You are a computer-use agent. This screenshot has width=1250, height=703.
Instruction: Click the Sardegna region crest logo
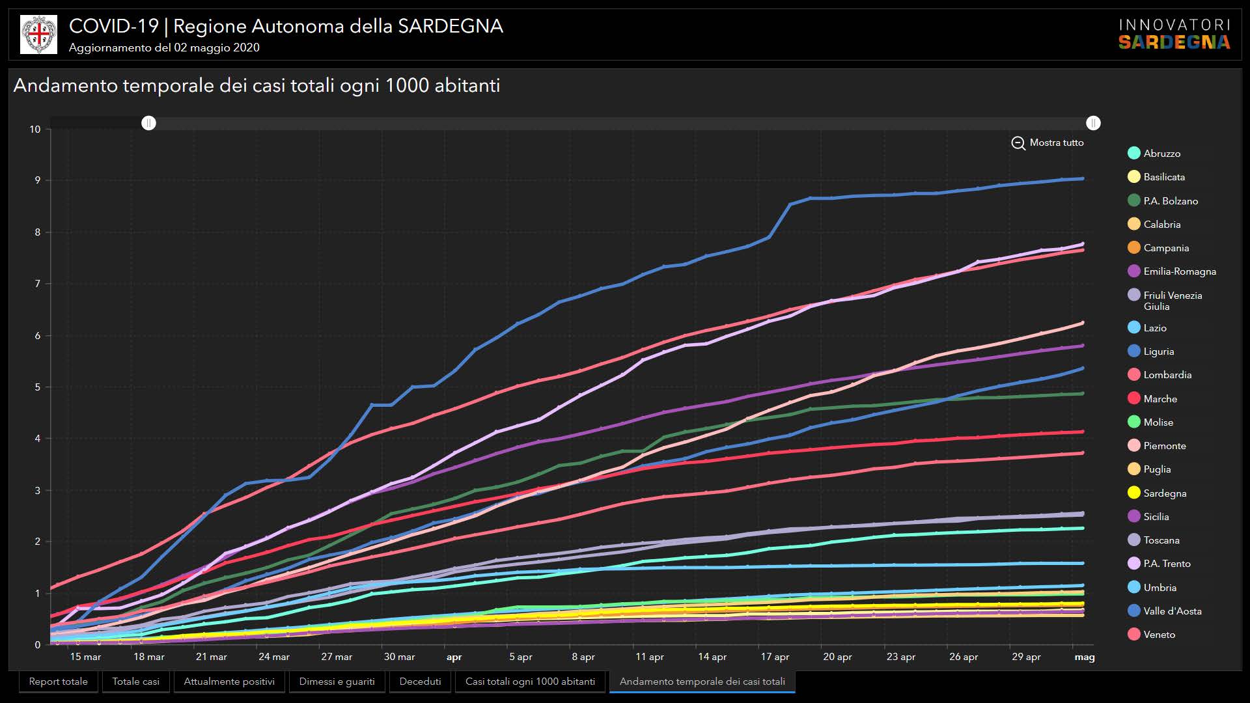(x=38, y=34)
